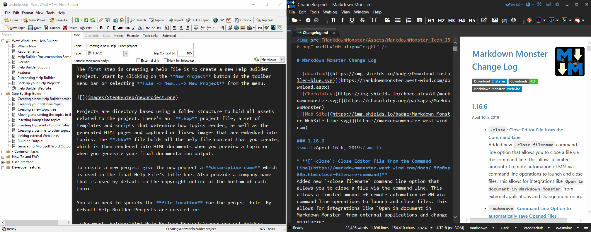
Task: Close the Changelog.md tab
Action: tap(334, 33)
